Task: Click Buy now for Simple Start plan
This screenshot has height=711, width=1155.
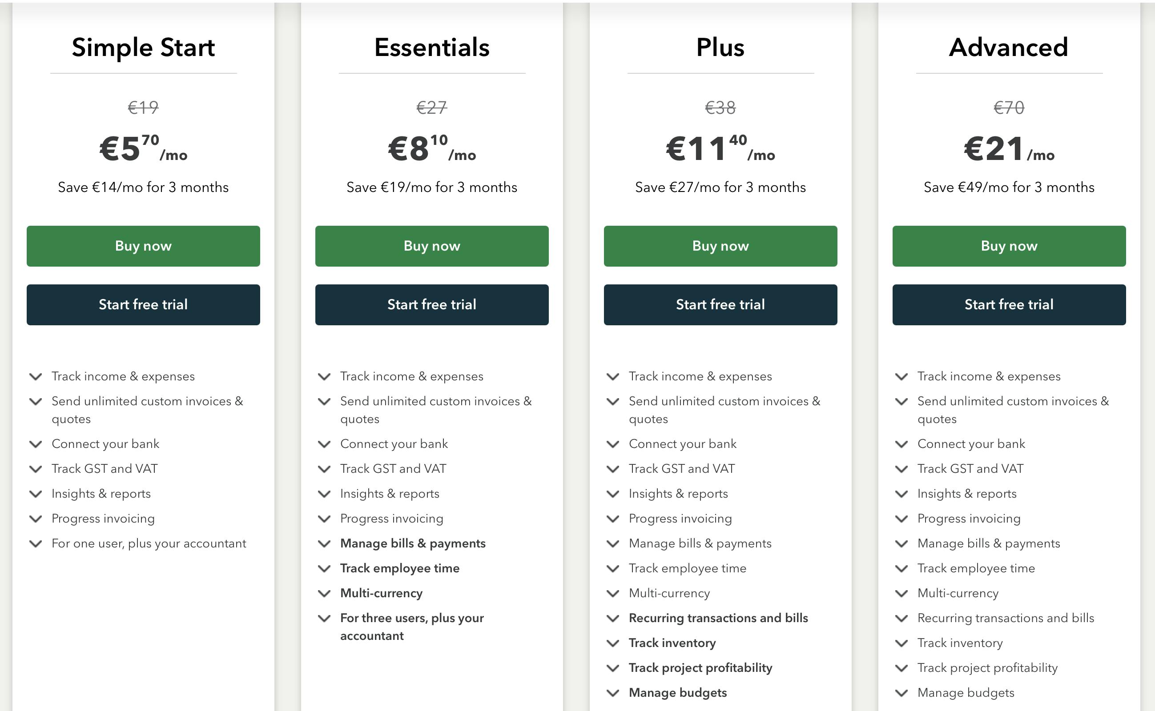Action: point(143,246)
